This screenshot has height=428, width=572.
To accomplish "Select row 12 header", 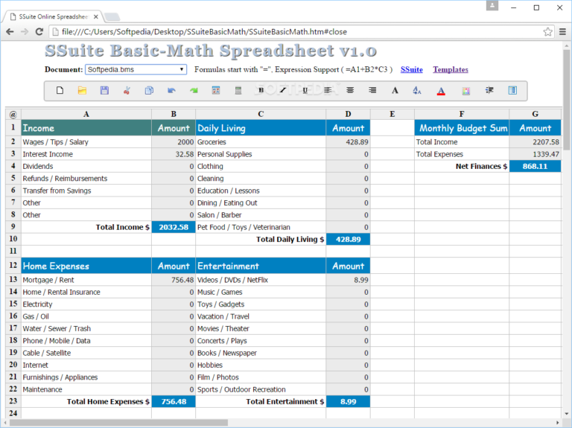I will (x=13, y=266).
